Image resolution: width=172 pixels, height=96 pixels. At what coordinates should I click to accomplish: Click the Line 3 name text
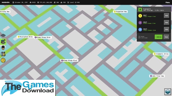[x=145, y=29]
